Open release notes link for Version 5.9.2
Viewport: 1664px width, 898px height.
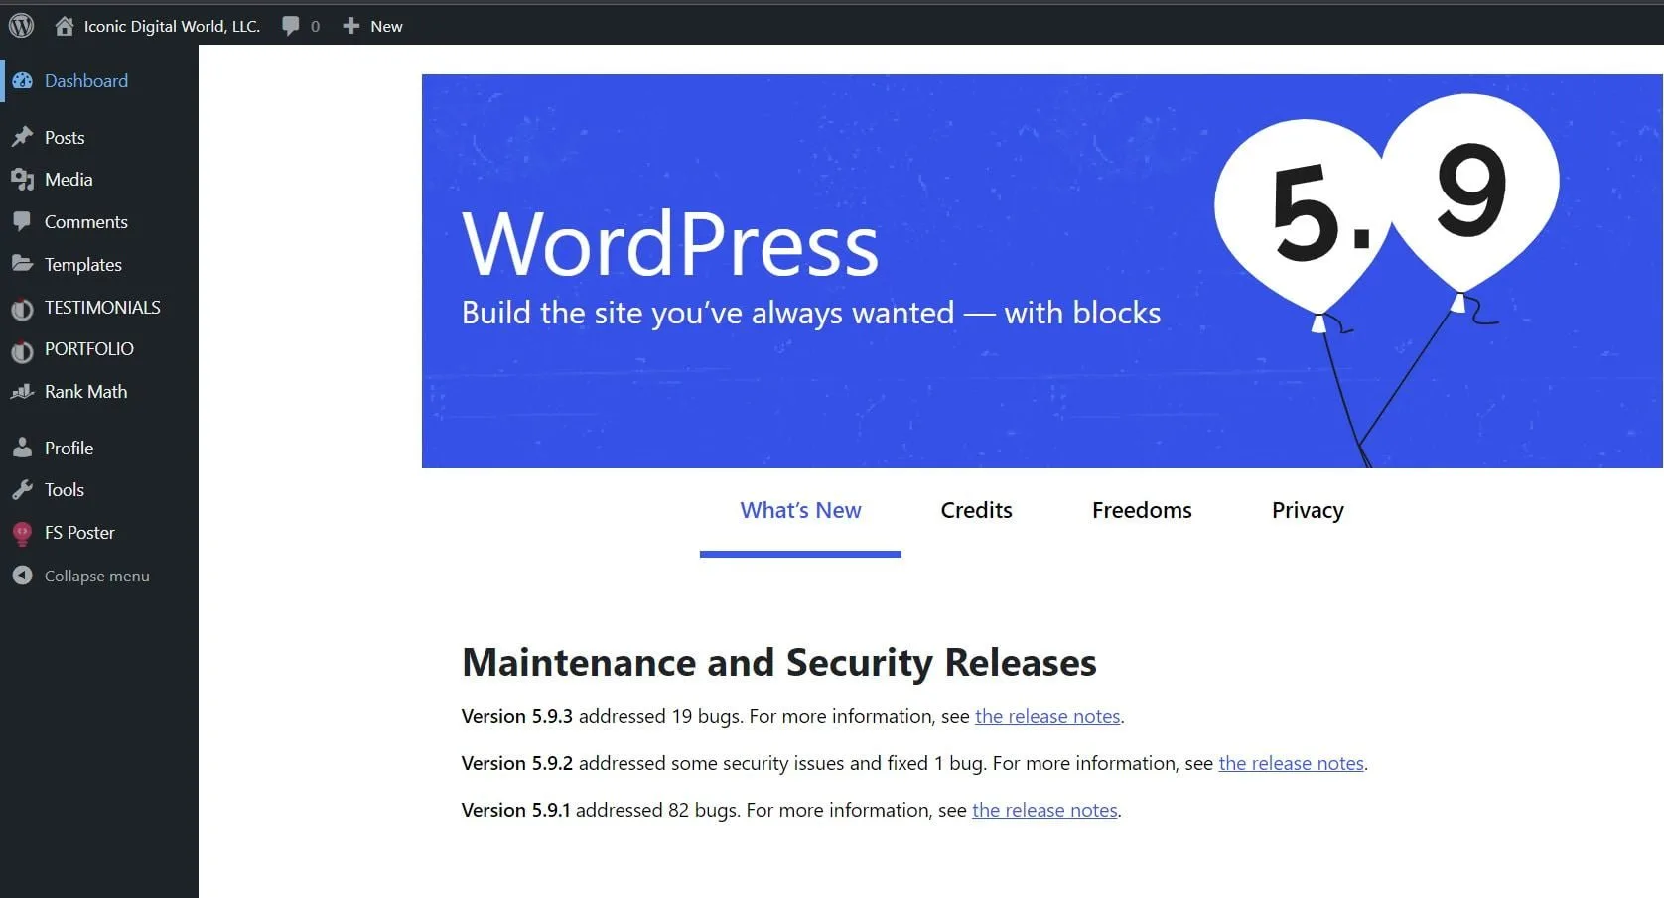[x=1291, y=764]
